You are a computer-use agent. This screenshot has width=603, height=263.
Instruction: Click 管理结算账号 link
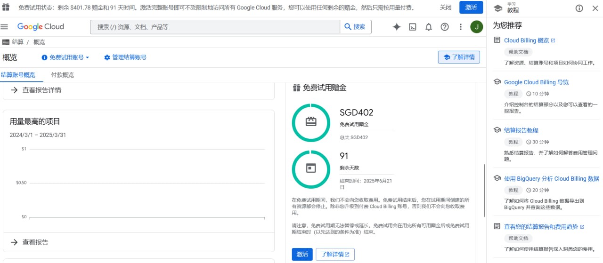pyautogui.click(x=125, y=57)
